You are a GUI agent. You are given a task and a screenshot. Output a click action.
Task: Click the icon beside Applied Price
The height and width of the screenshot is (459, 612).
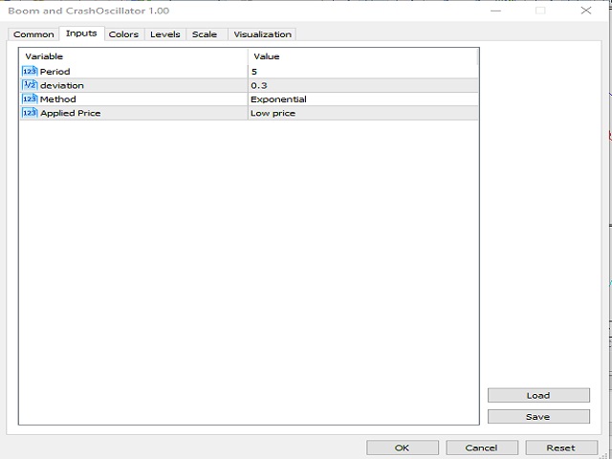[29, 113]
